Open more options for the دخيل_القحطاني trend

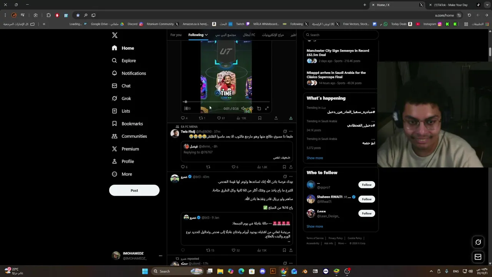coord(373,121)
